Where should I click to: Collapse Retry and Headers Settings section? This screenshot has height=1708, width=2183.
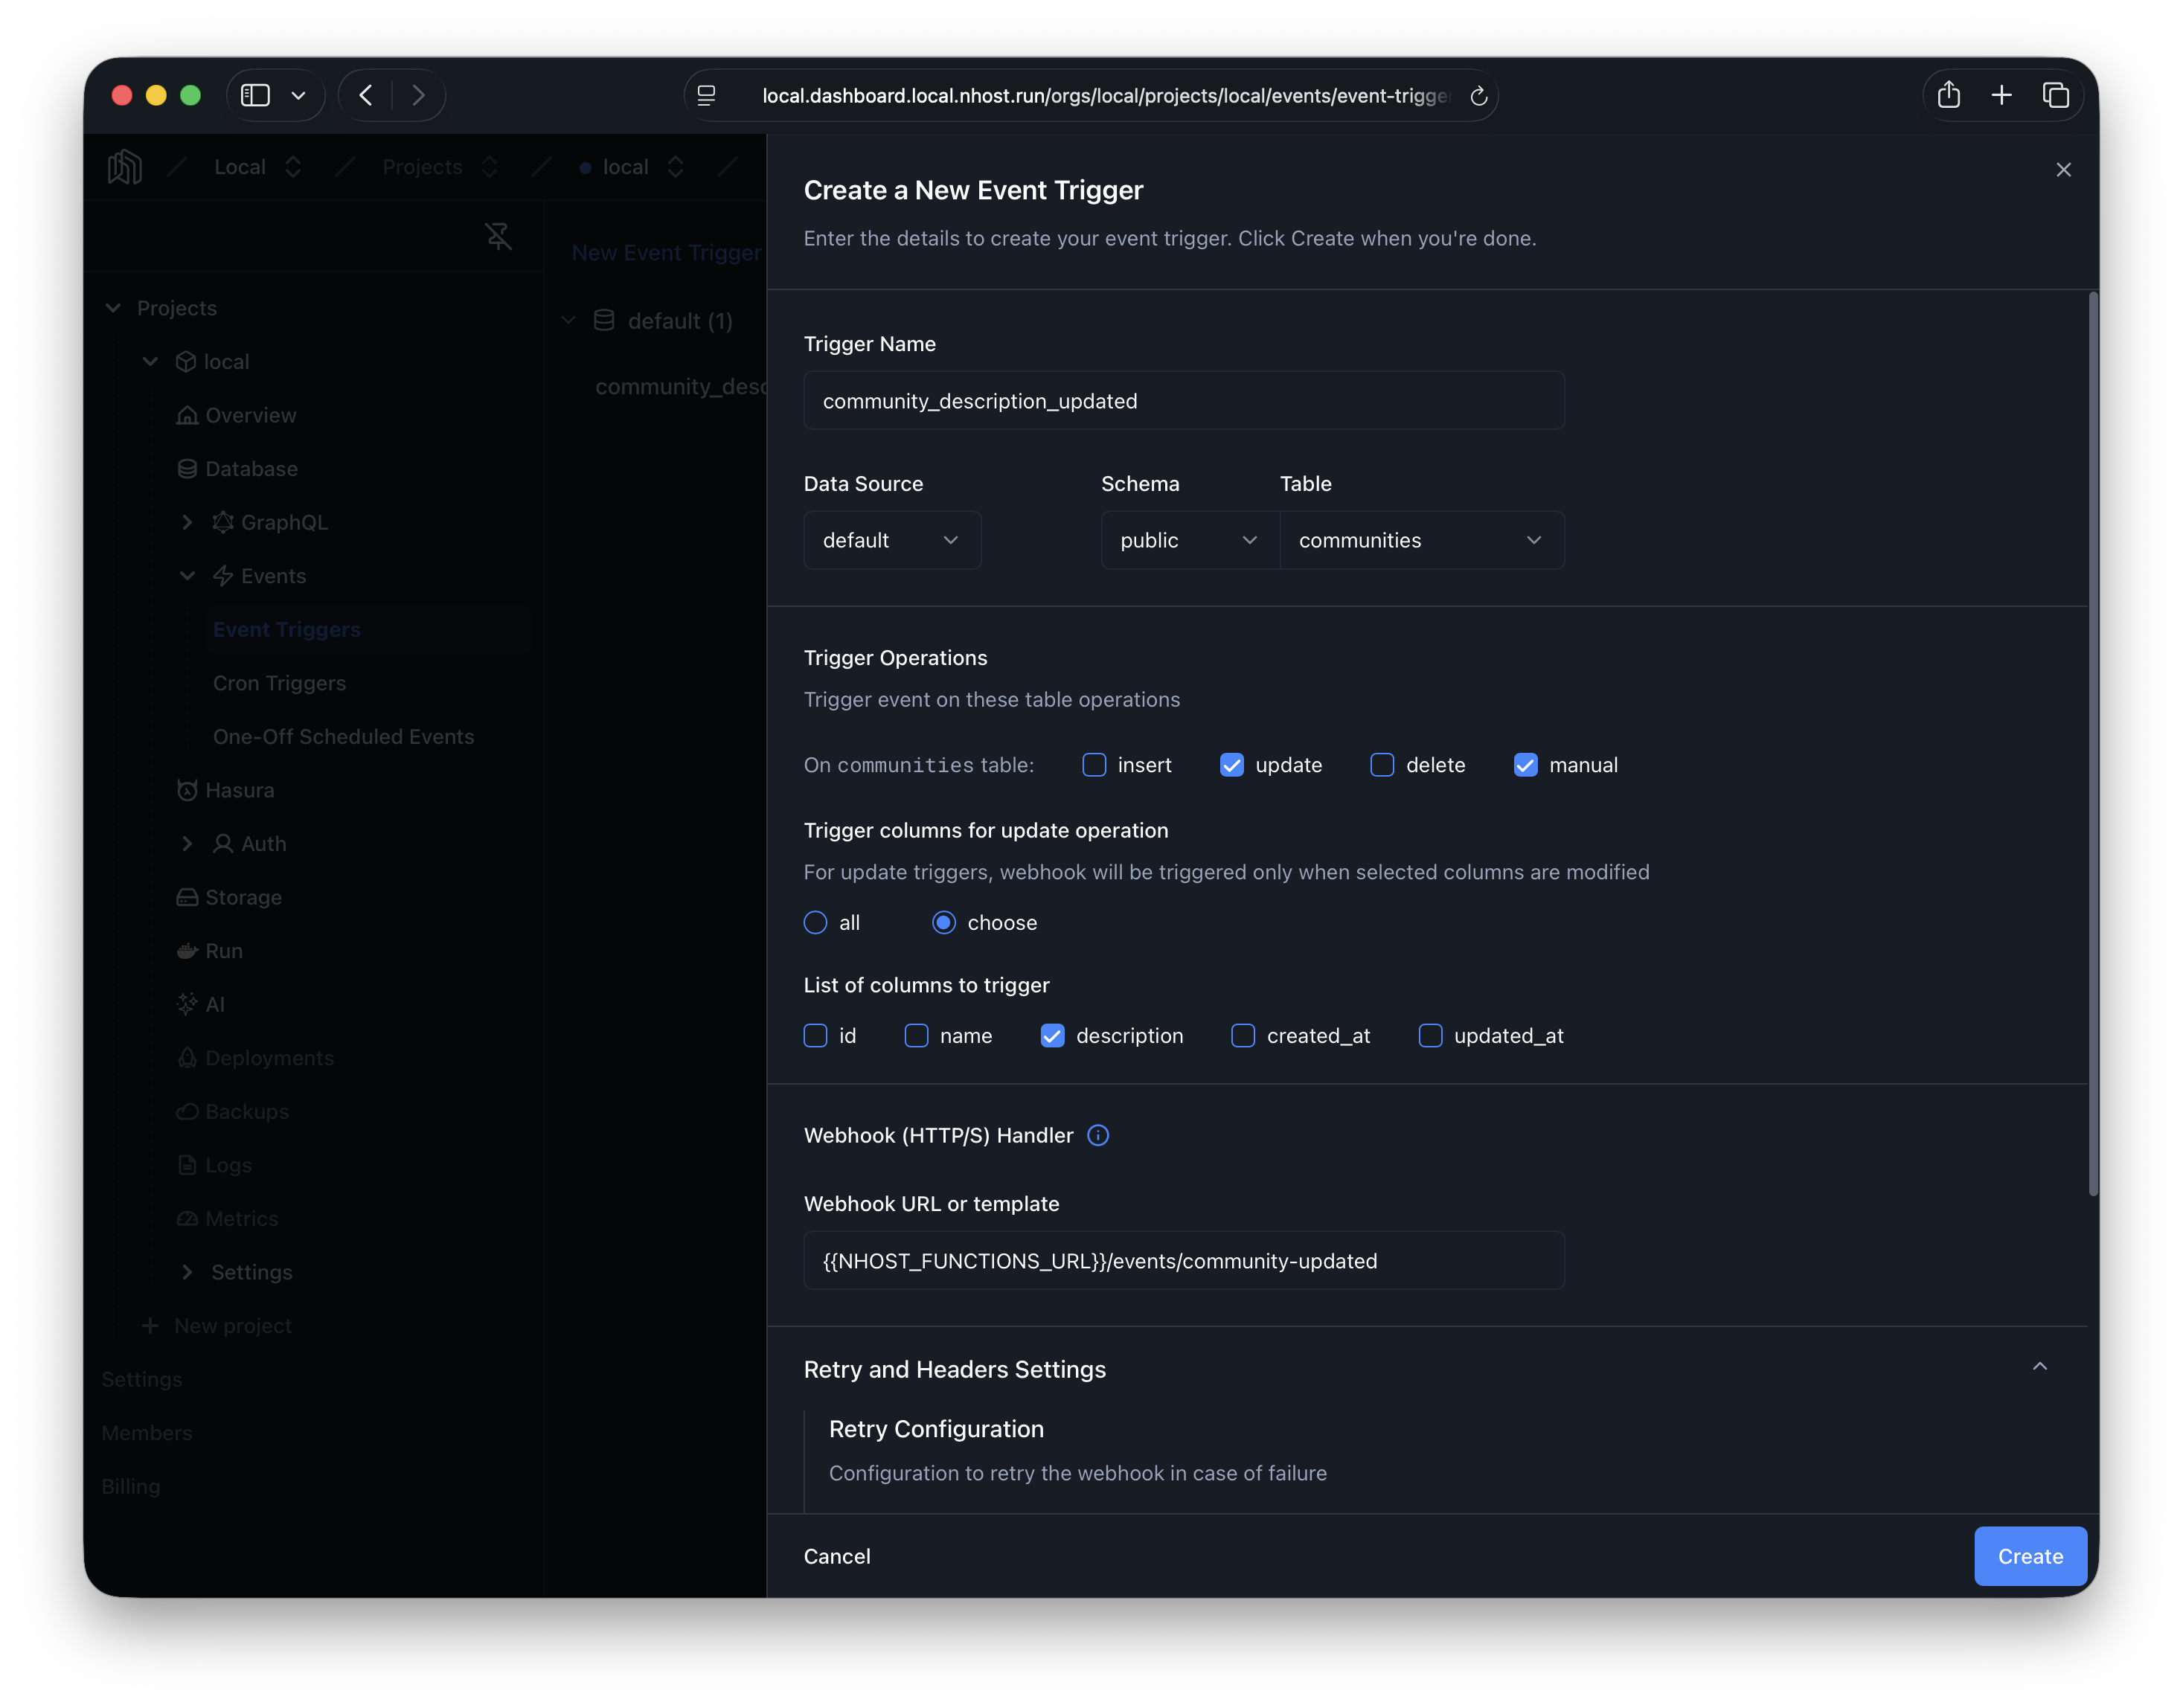click(x=2039, y=1367)
